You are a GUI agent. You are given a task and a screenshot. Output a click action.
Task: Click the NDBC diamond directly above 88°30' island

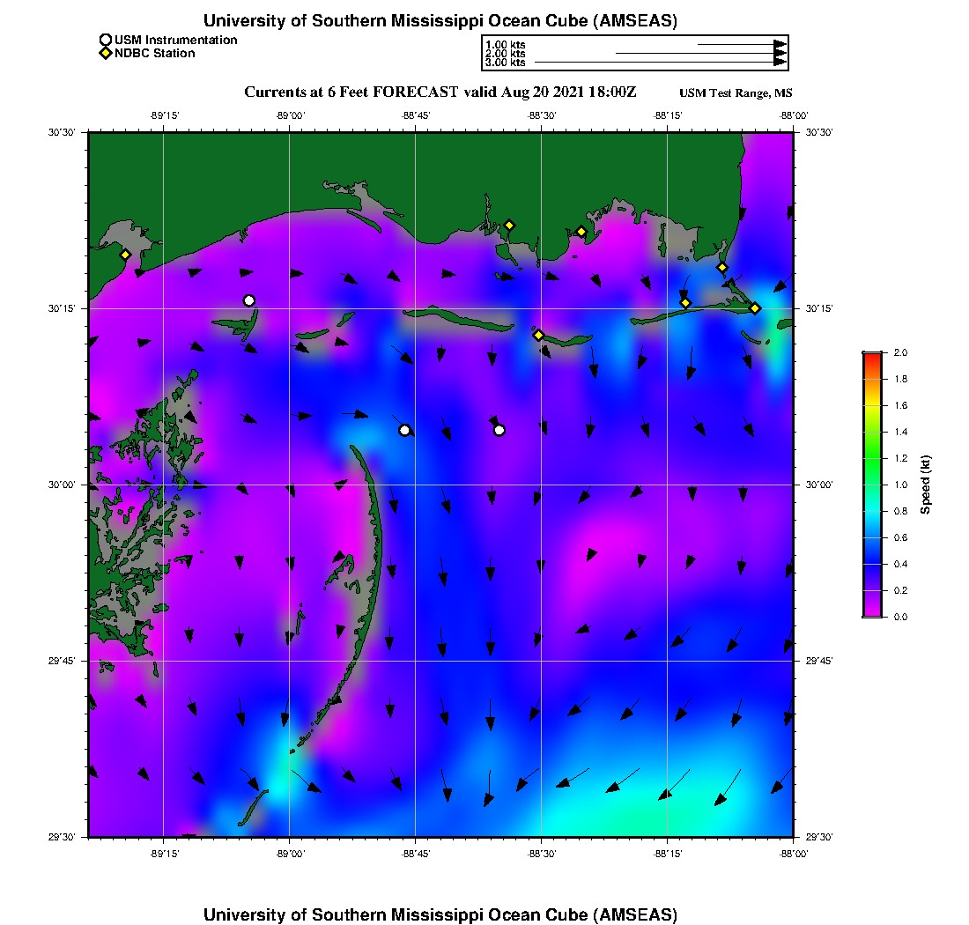[509, 225]
